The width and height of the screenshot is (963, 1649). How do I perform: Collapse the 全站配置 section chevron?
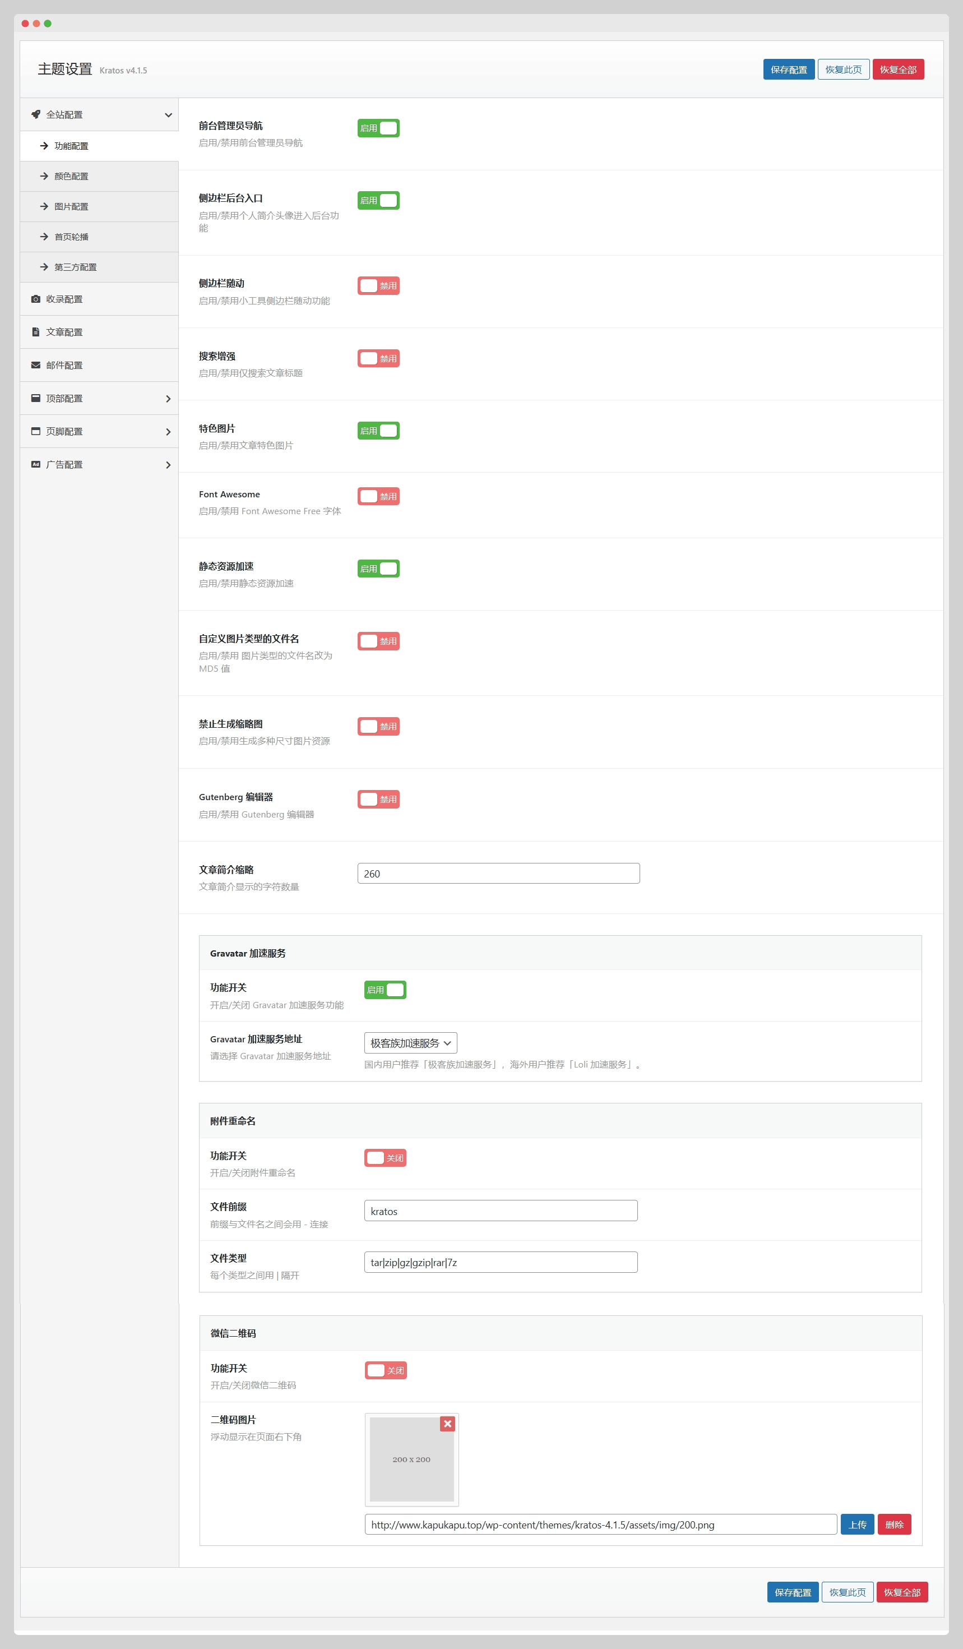pos(168,115)
